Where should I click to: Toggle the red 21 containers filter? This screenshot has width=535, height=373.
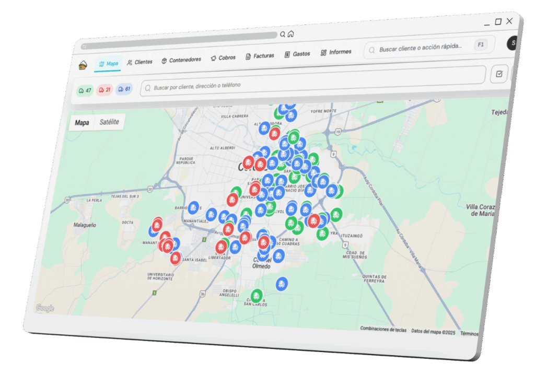click(104, 90)
